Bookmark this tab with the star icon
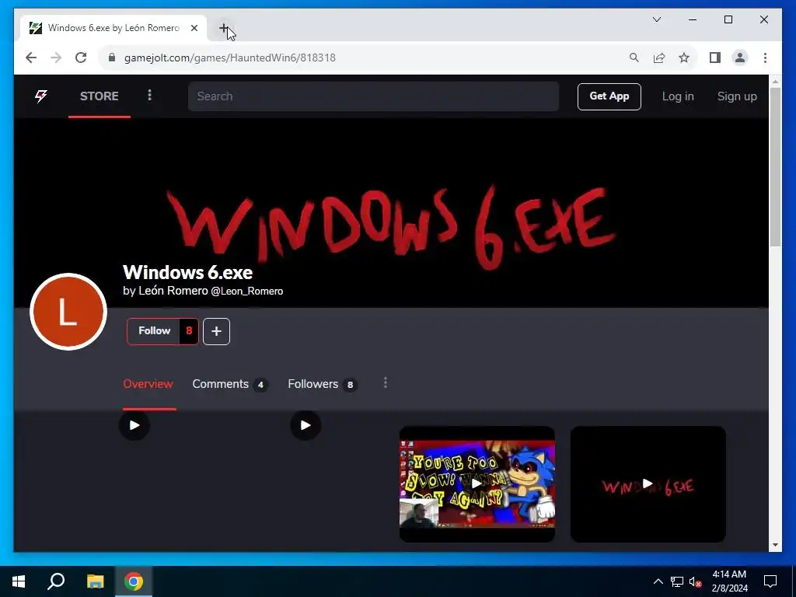 [684, 58]
